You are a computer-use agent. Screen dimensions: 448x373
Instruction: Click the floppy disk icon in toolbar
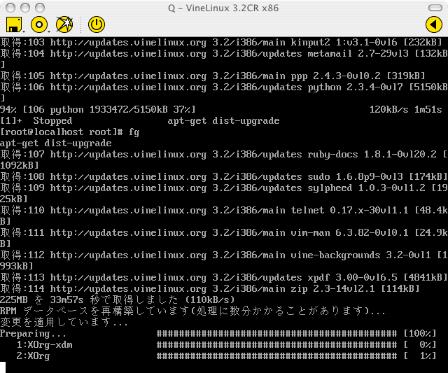coord(14,24)
